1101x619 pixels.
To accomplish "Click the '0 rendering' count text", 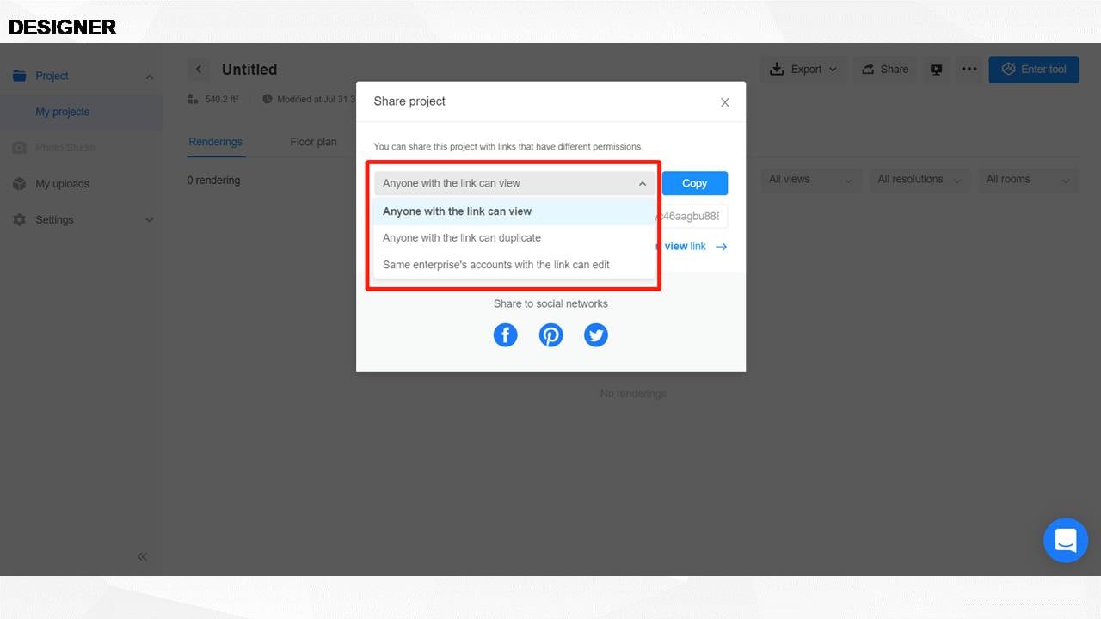I will click(213, 181).
